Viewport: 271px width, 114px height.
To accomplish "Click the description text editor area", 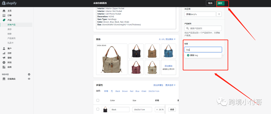I will (136, 18).
